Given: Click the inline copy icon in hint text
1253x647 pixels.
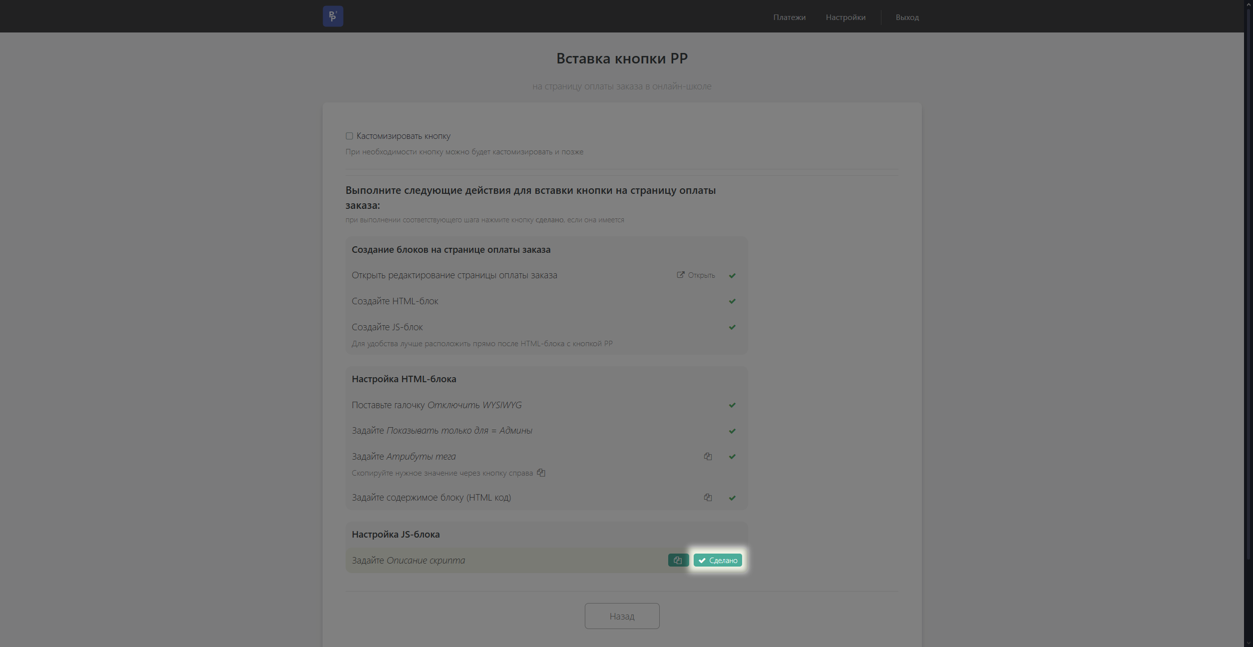Looking at the screenshot, I should 541,473.
